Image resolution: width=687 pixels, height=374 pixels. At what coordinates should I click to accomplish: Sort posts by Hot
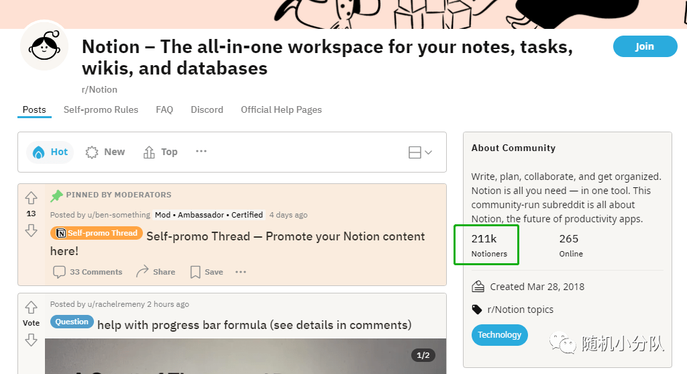[x=50, y=152]
